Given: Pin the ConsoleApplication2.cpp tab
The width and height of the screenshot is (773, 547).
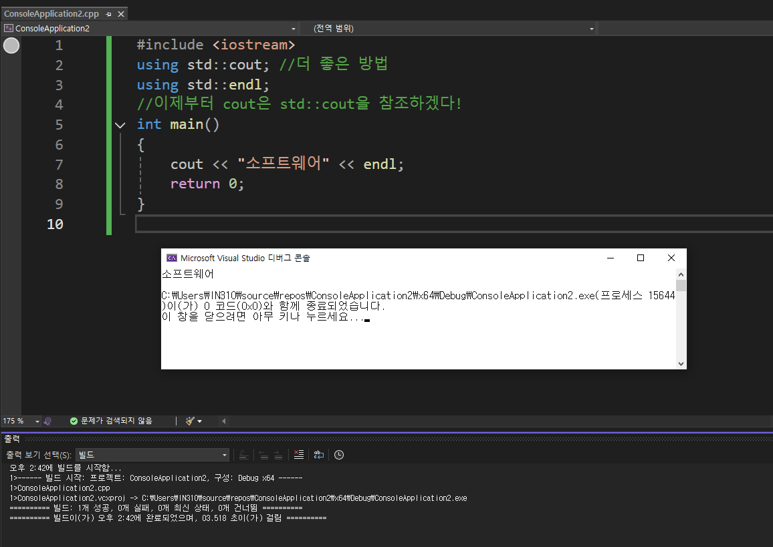Looking at the screenshot, I should point(108,14).
